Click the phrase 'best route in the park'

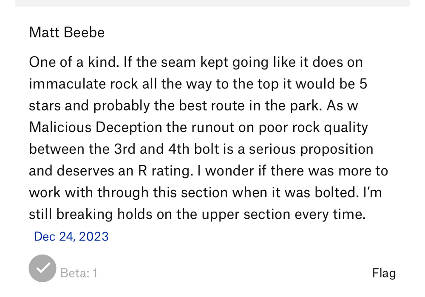249,105
